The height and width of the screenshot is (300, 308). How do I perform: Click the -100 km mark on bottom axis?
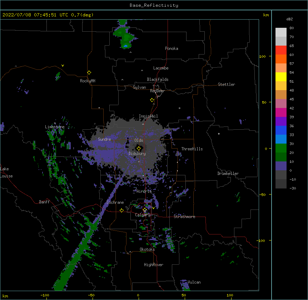point(45,295)
